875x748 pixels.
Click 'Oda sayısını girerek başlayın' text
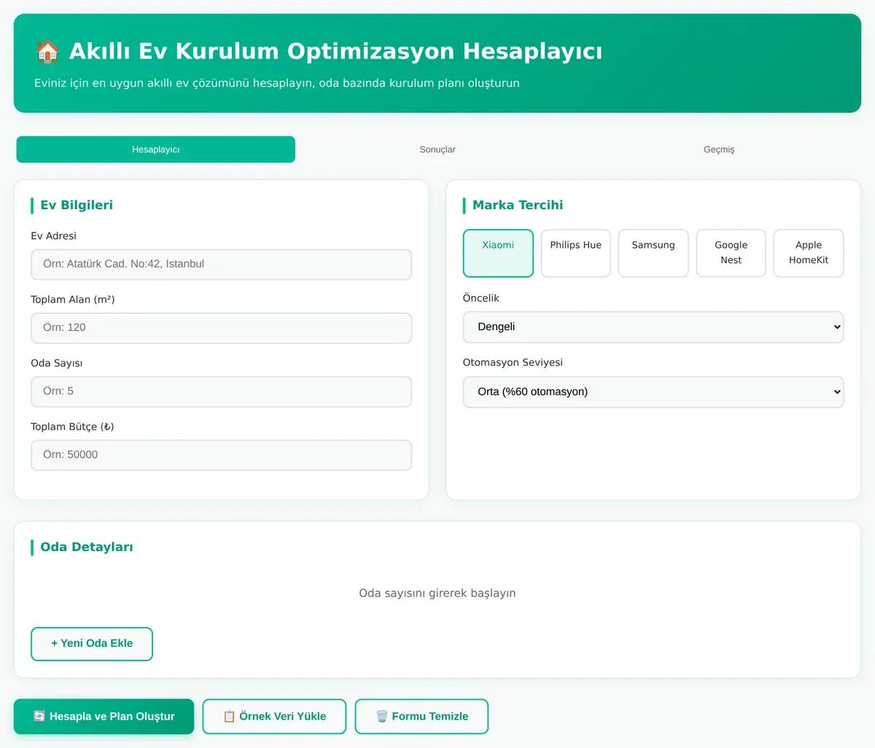(x=437, y=593)
